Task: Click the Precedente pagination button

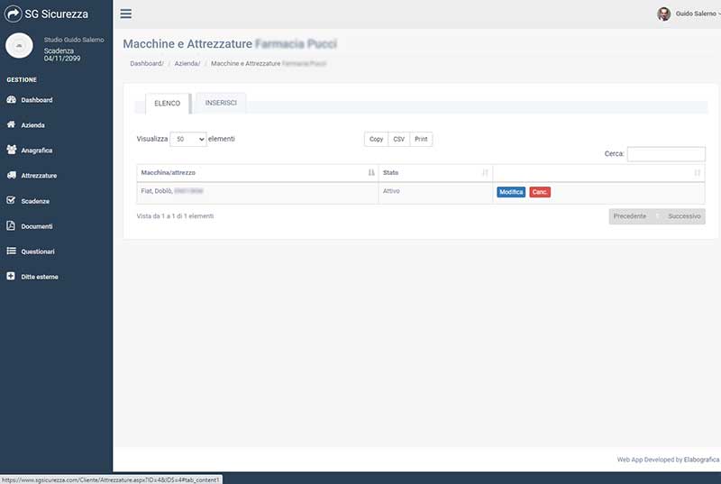Action: (x=629, y=216)
